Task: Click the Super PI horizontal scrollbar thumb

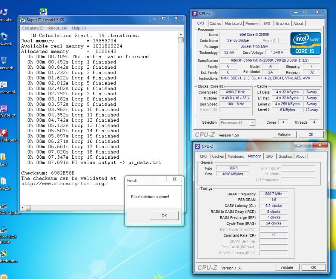Action: [28, 208]
